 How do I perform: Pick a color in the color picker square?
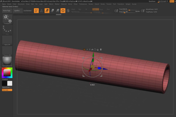point(7,73)
